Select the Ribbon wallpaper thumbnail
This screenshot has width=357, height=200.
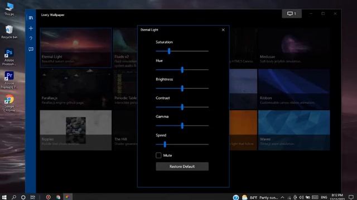pyautogui.click(x=294, y=89)
